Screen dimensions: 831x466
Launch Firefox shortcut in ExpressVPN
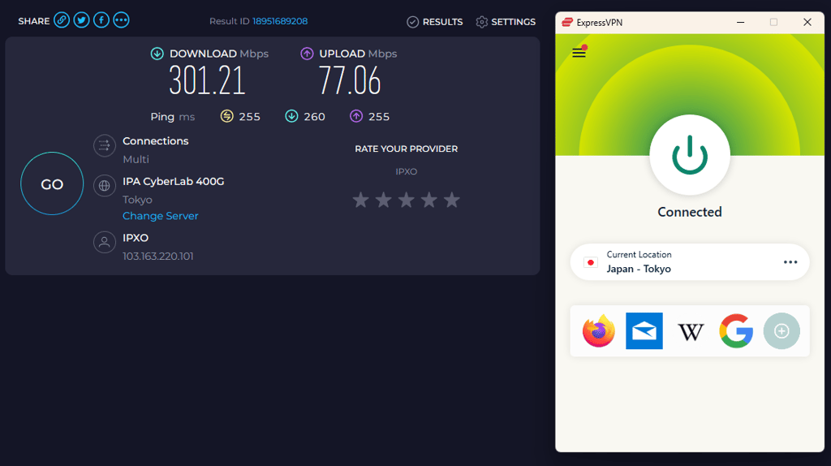tap(598, 330)
